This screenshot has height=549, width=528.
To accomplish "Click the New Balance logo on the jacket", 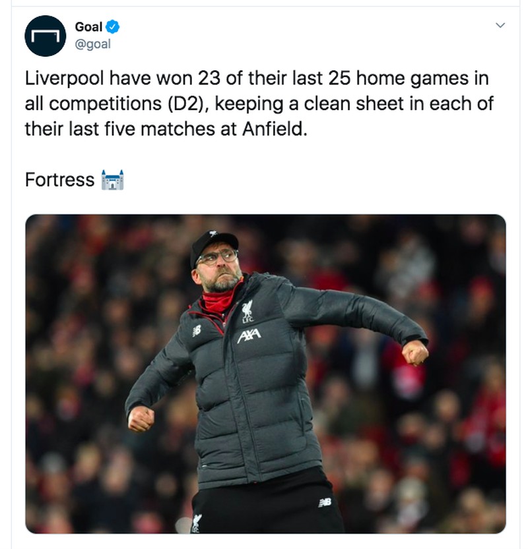I will (196, 331).
